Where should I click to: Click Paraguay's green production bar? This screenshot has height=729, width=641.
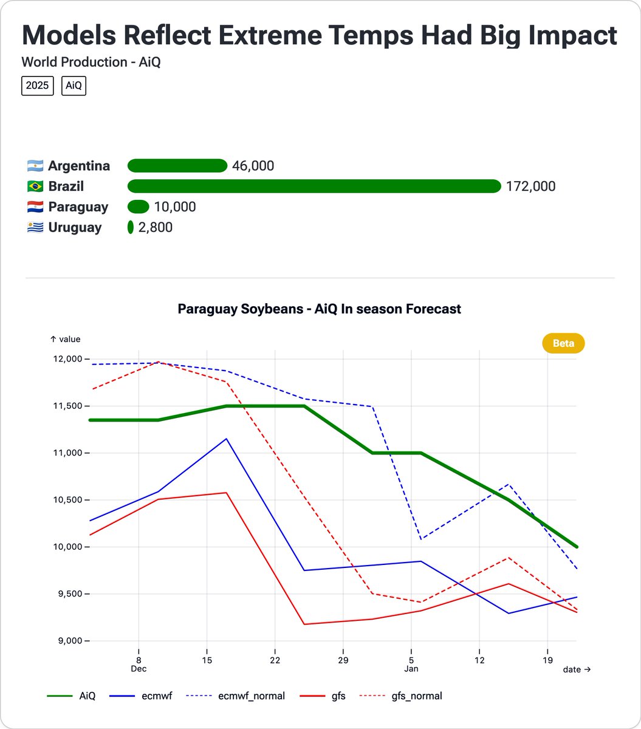(139, 207)
